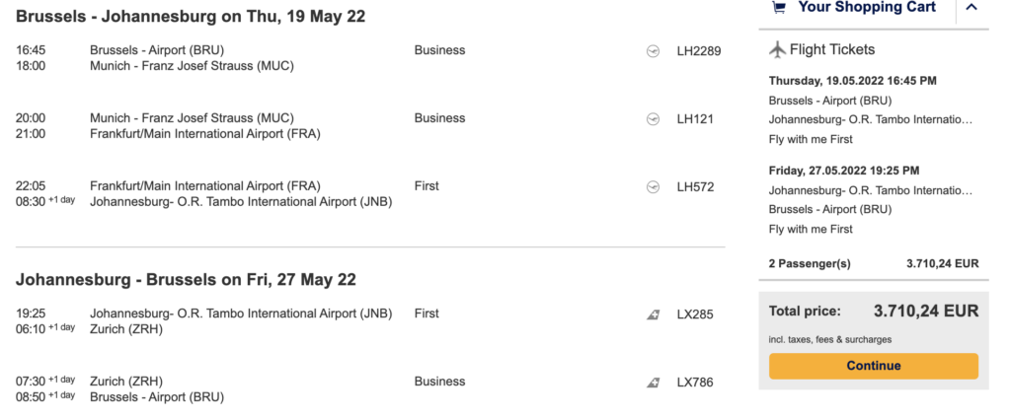The image size is (1011, 419).
Task: Click the Total price amount 3.710,24 EUR
Action: point(925,312)
